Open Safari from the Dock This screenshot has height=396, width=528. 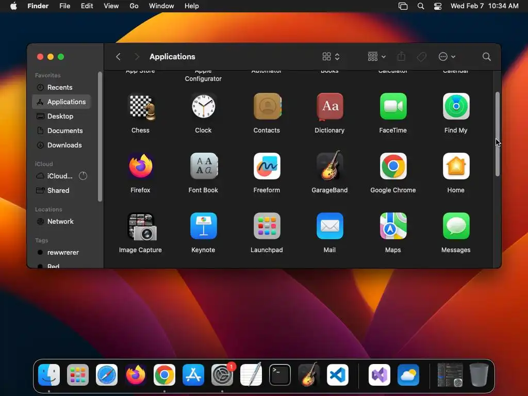point(107,375)
